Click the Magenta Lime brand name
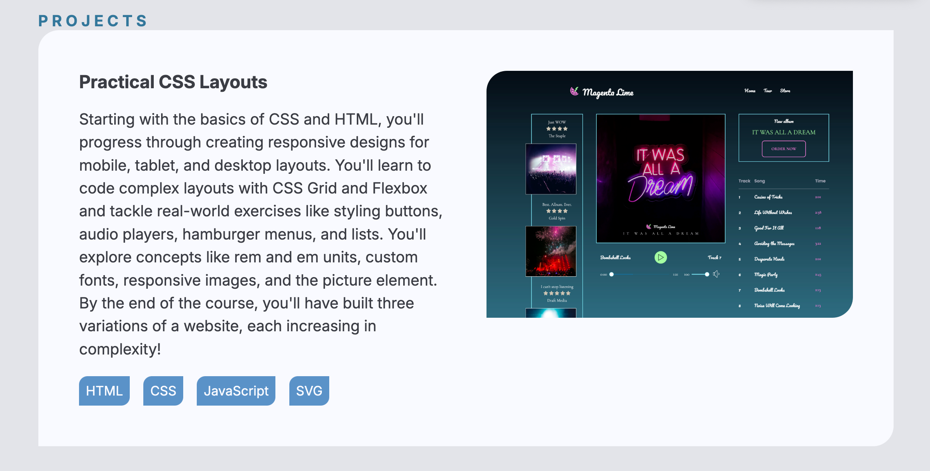 [608, 92]
